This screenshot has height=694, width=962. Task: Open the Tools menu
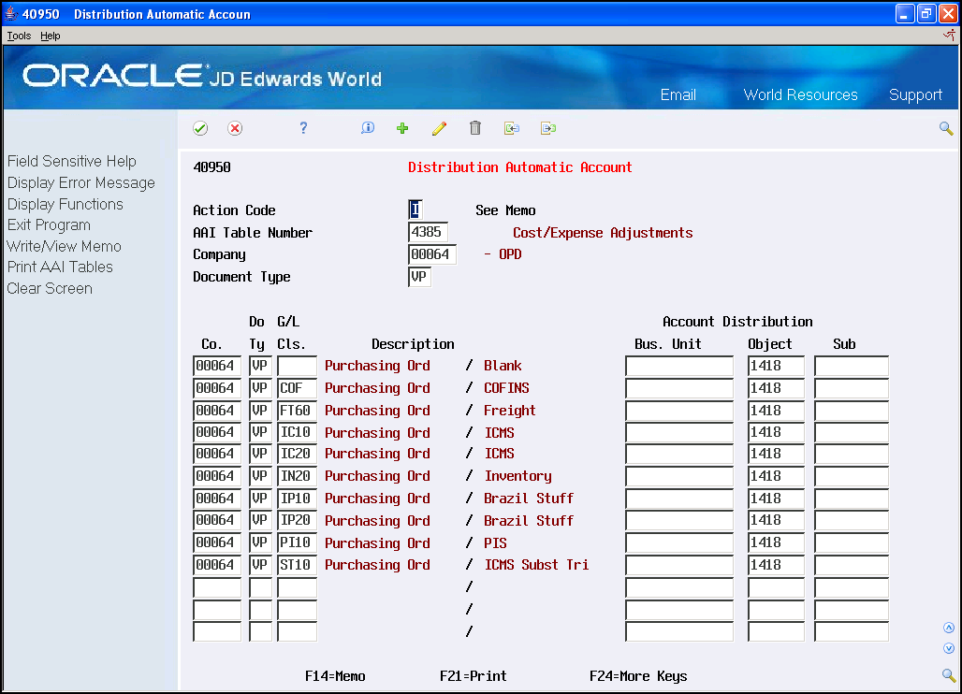pos(19,36)
